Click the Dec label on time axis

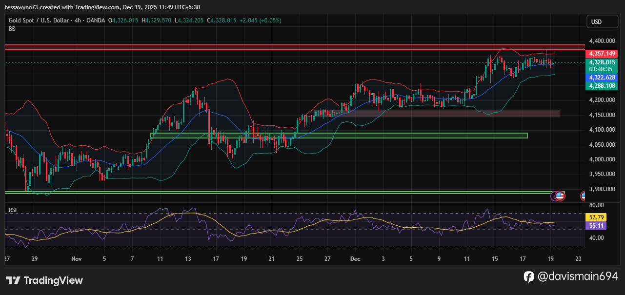(355, 258)
